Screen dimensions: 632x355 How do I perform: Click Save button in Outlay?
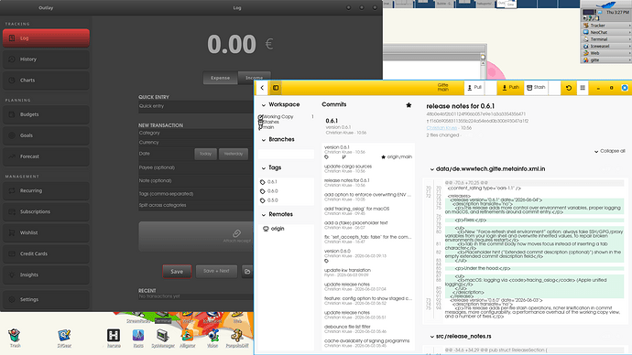(177, 272)
